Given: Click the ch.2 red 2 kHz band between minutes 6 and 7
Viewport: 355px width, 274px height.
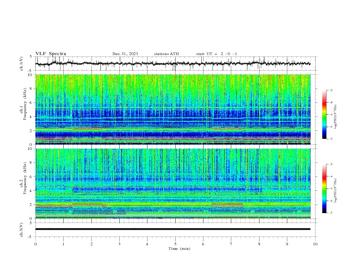Looking at the screenshot, I should tap(227, 204).
